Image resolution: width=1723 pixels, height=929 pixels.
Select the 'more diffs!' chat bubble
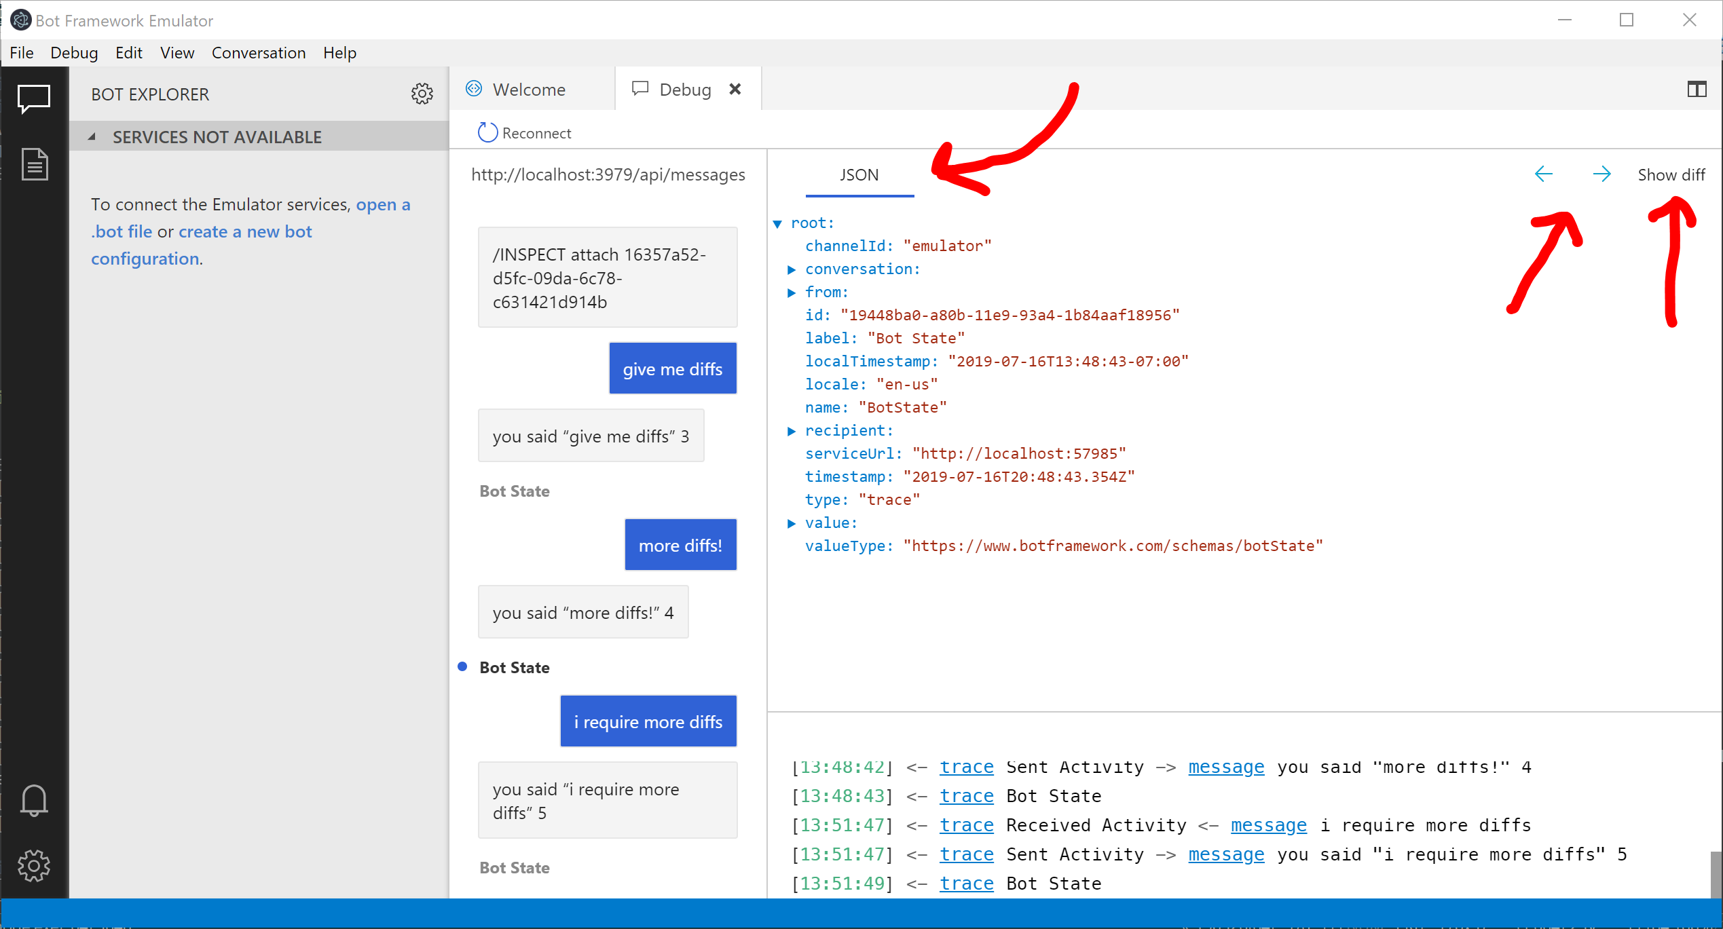click(x=680, y=545)
